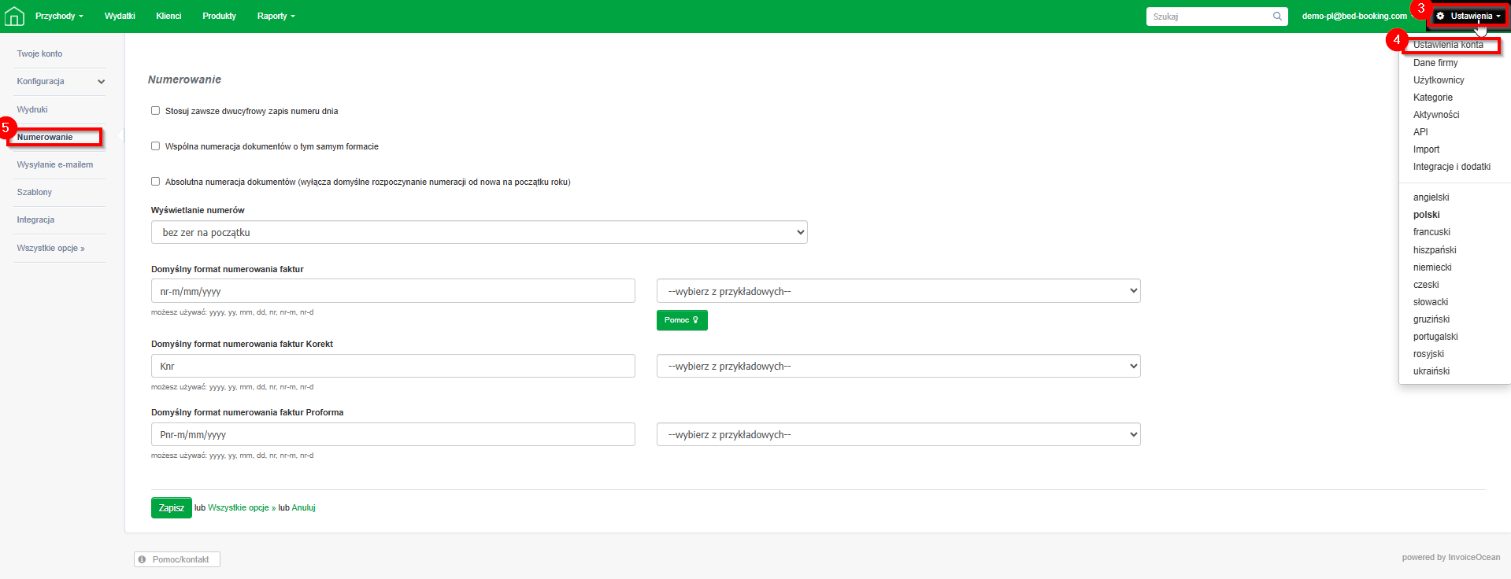The image size is (1511, 579).
Task: Switch language to niemiecki
Action: click(1432, 267)
